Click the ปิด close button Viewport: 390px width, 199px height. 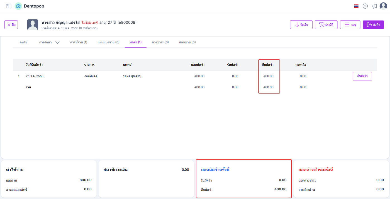coord(11,25)
